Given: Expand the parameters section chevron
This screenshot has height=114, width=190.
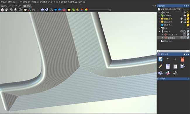Looking at the screenshot, I should pyautogui.click(x=189, y=79).
